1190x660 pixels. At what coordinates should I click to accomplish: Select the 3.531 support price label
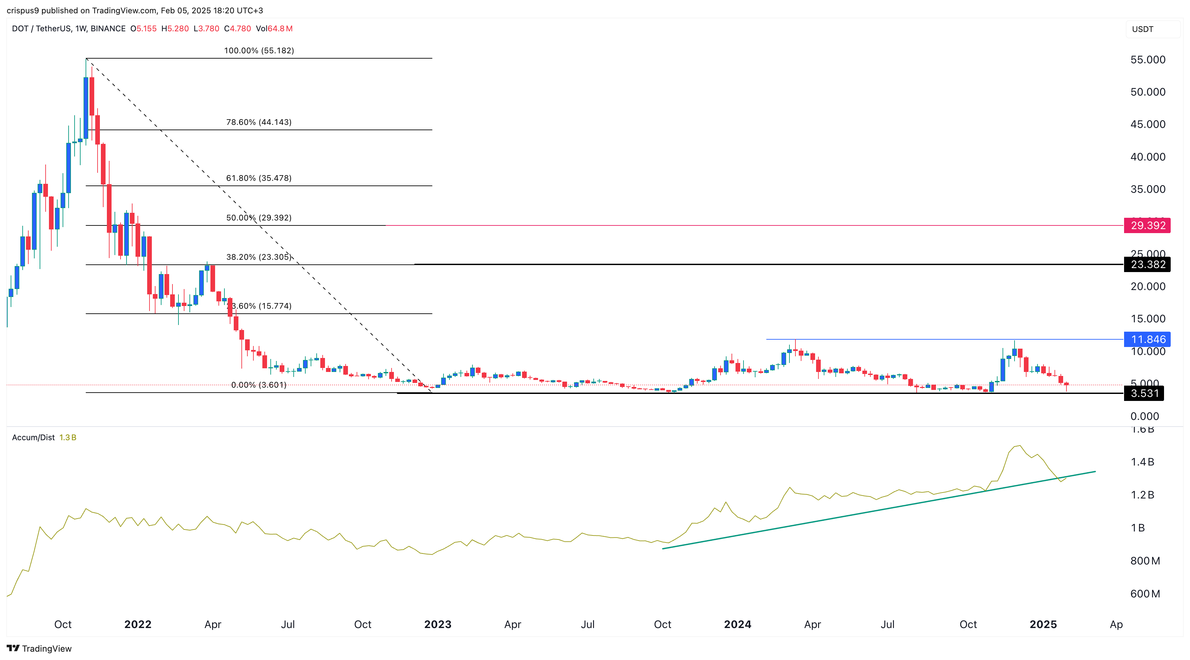tap(1144, 394)
